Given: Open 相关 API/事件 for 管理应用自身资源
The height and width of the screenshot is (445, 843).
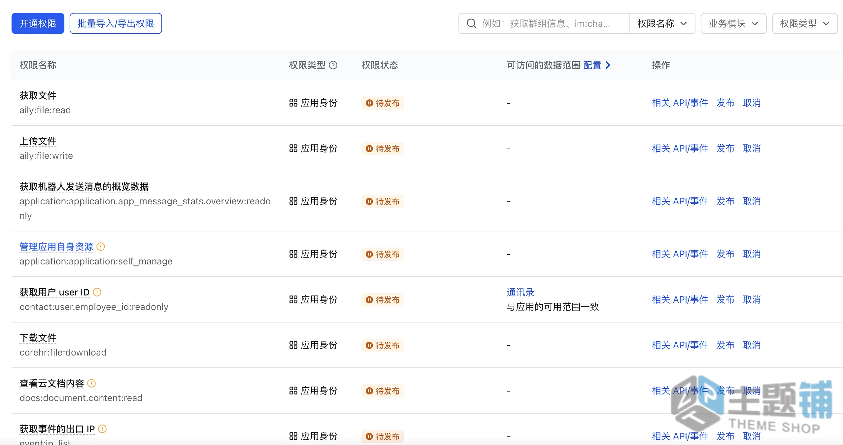Looking at the screenshot, I should [x=680, y=254].
